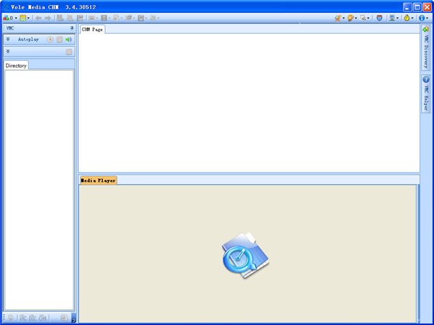Select the Media Player tab
434x325 pixels.
point(98,181)
